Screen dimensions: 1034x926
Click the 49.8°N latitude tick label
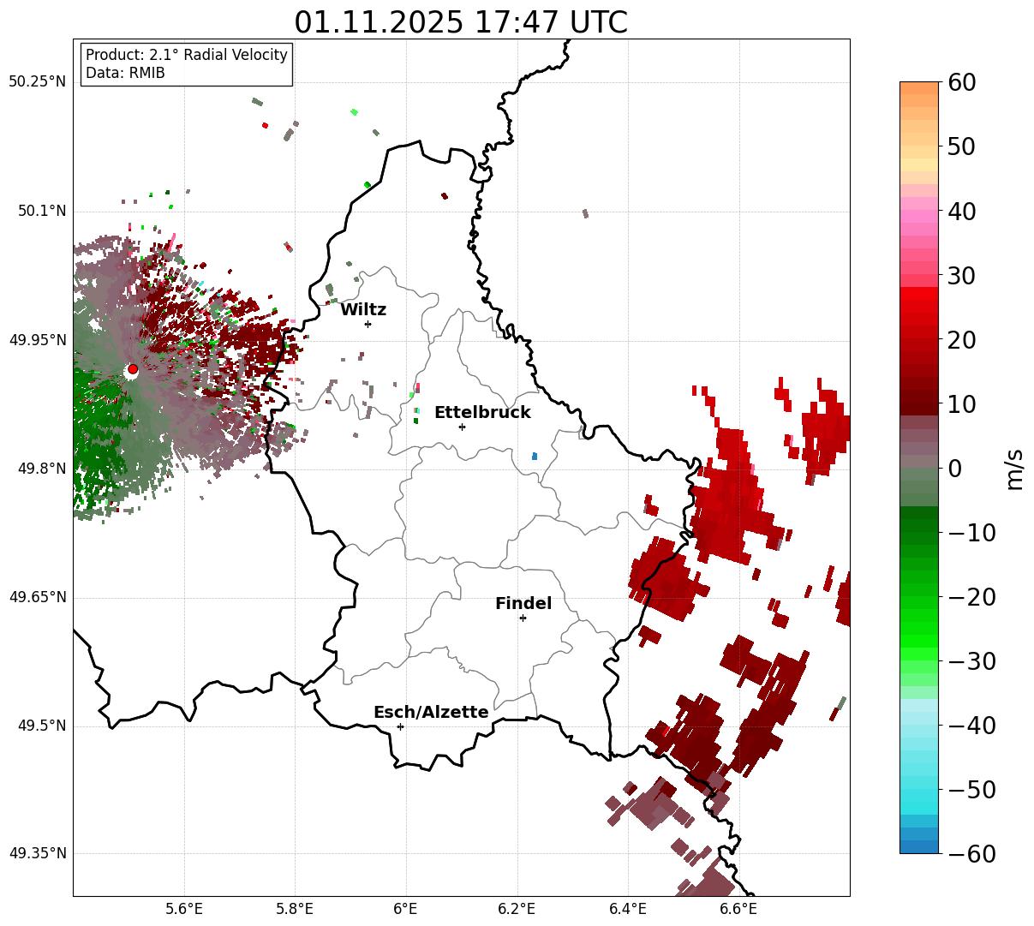(x=41, y=469)
